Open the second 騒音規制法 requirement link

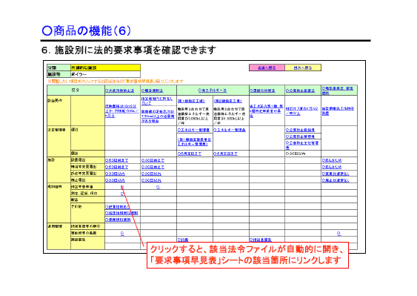[x=158, y=116]
